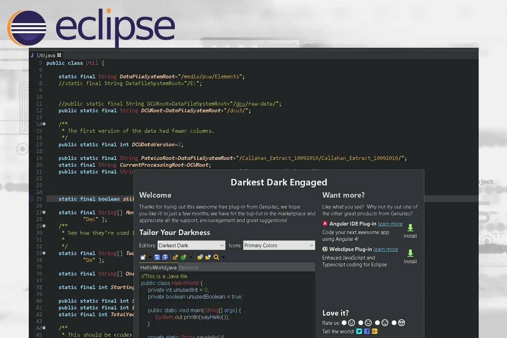Click the sad face rating emoji
The height and width of the screenshot is (338, 507).
tap(352, 323)
